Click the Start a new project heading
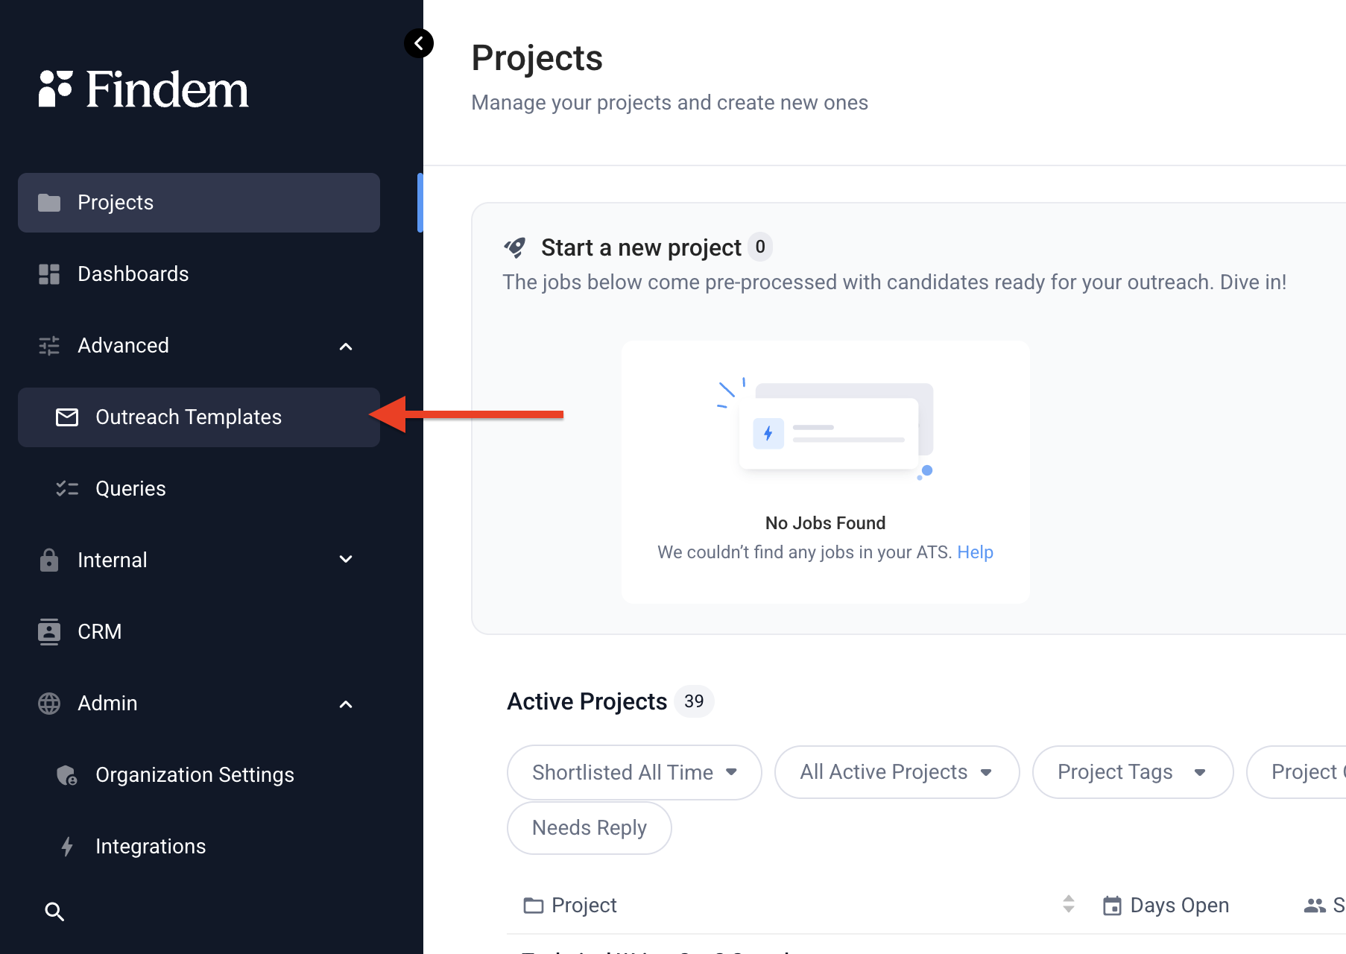Image resolution: width=1346 pixels, height=954 pixels. [641, 247]
